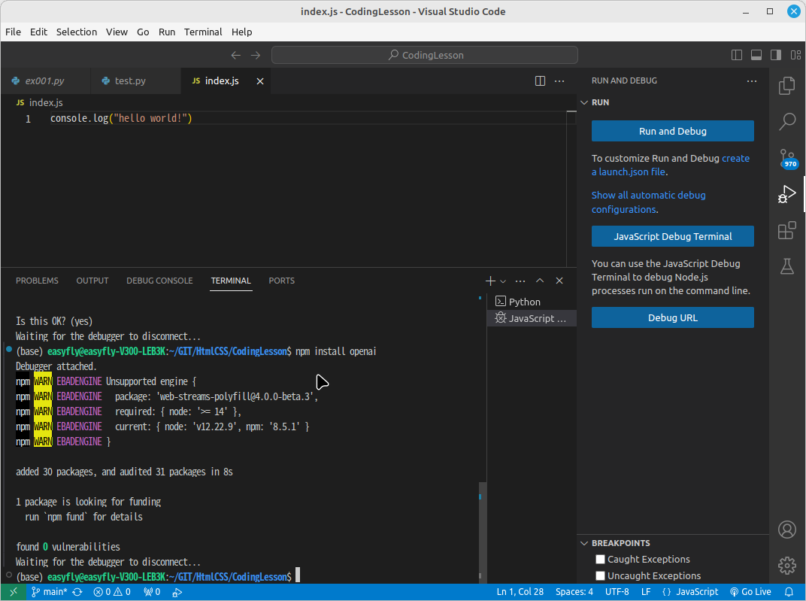Open the Selection menu
This screenshot has width=806, height=601.
point(77,32)
